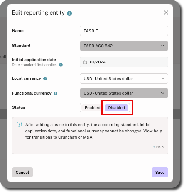Set Status to Enabled
This screenshot has width=184, height=192.
point(92,107)
